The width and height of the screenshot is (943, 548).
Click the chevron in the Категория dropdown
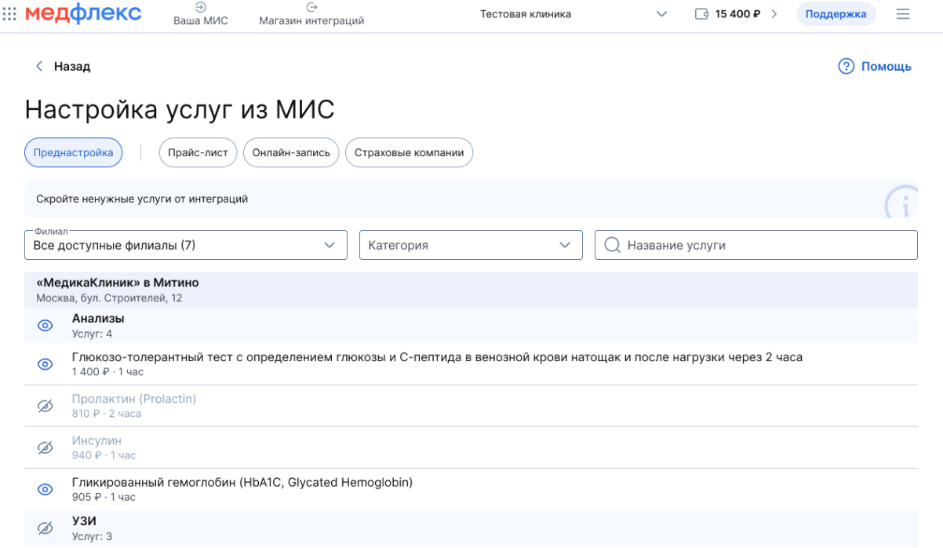[x=565, y=245]
